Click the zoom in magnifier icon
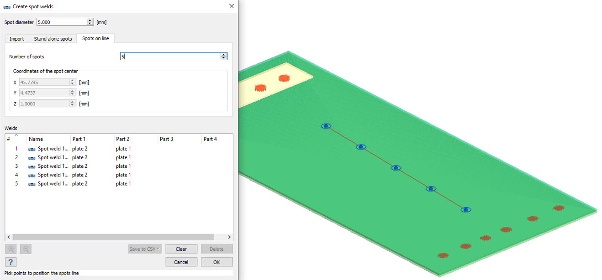 [11, 249]
